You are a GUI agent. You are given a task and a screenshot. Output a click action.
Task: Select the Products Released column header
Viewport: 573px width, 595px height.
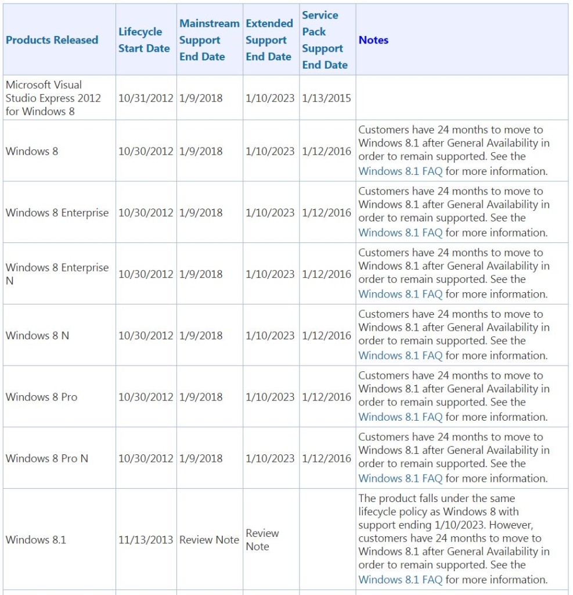tap(52, 40)
